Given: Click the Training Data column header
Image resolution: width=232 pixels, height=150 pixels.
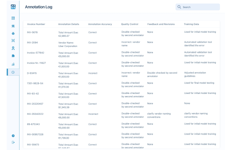Looking at the screenshot, I should tap(192, 24).
